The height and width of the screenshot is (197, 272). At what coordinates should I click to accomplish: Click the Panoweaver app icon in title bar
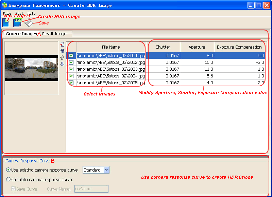[x=4, y=5]
